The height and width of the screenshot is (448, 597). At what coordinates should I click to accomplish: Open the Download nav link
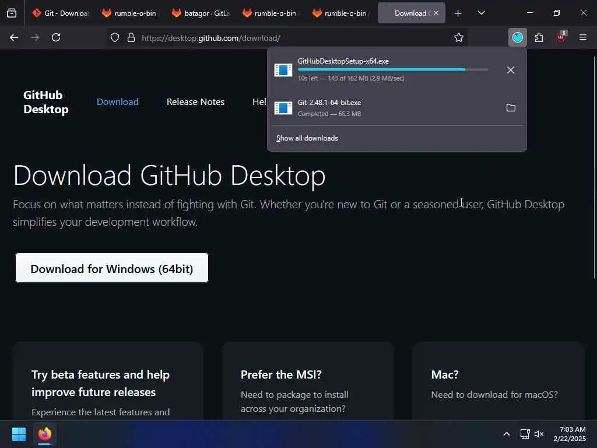(118, 102)
